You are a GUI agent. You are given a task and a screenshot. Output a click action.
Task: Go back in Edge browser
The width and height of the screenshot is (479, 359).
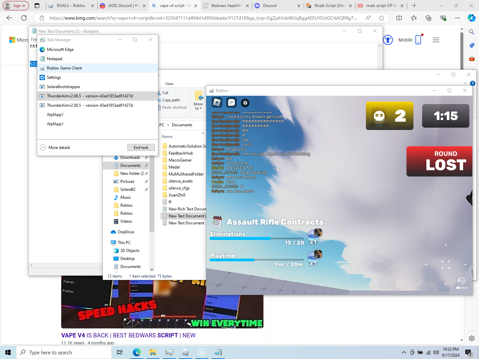(x=9, y=18)
